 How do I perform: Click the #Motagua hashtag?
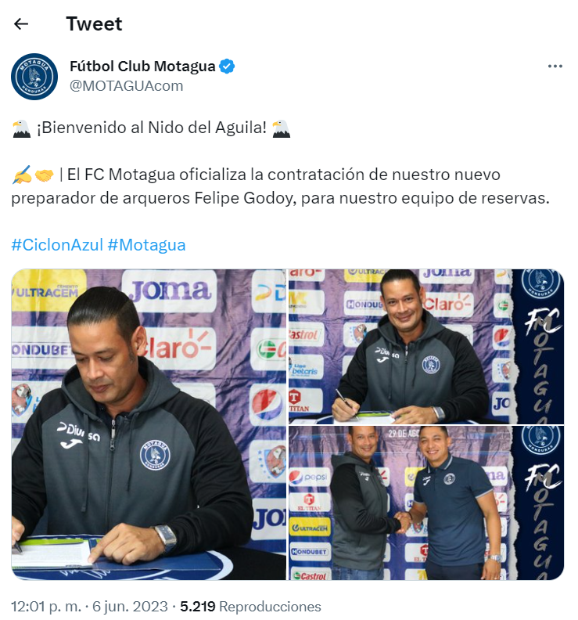(x=146, y=245)
